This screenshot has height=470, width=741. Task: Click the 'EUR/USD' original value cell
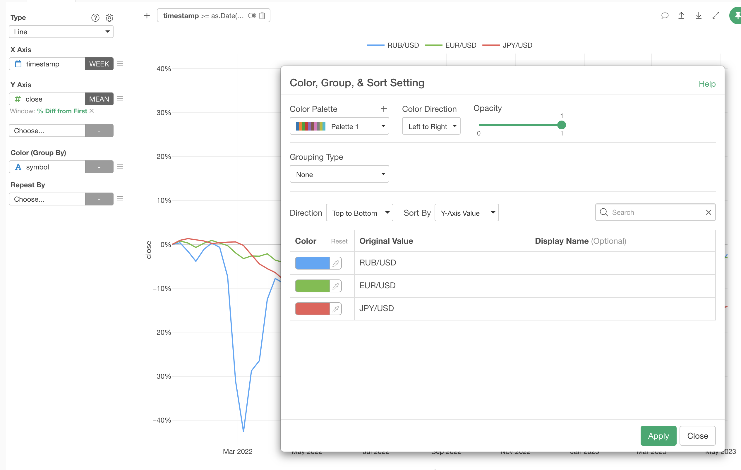coord(442,286)
